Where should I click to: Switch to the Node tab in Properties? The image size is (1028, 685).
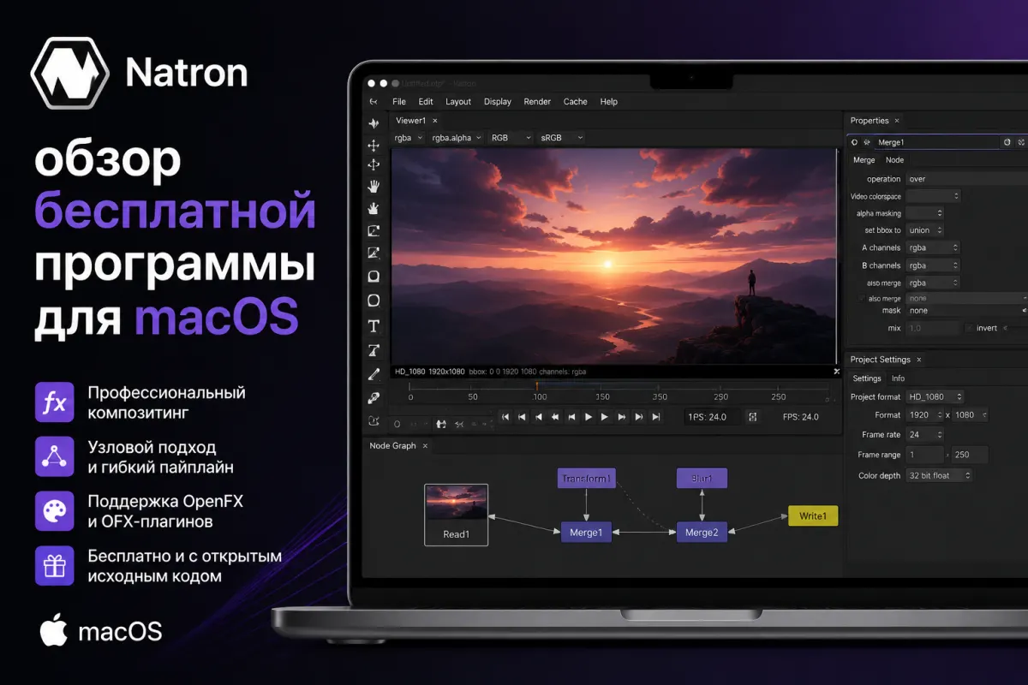pos(894,160)
